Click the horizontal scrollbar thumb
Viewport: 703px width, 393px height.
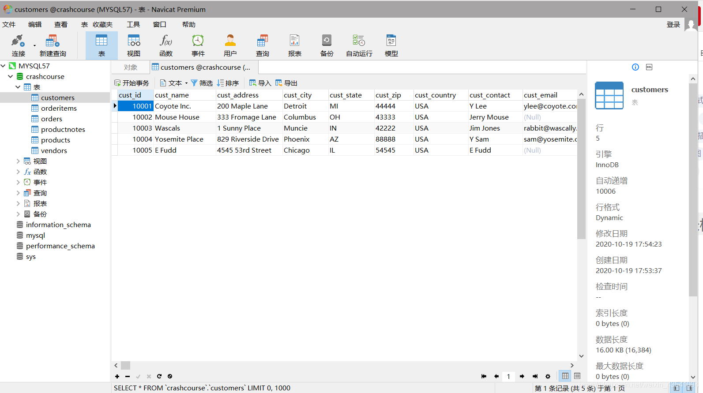tap(125, 365)
